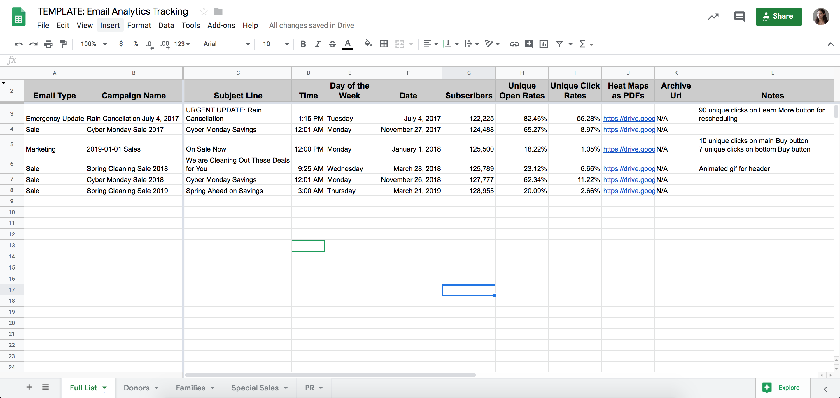Click the green Share button
Viewport: 840px width, 398px height.
(x=778, y=16)
